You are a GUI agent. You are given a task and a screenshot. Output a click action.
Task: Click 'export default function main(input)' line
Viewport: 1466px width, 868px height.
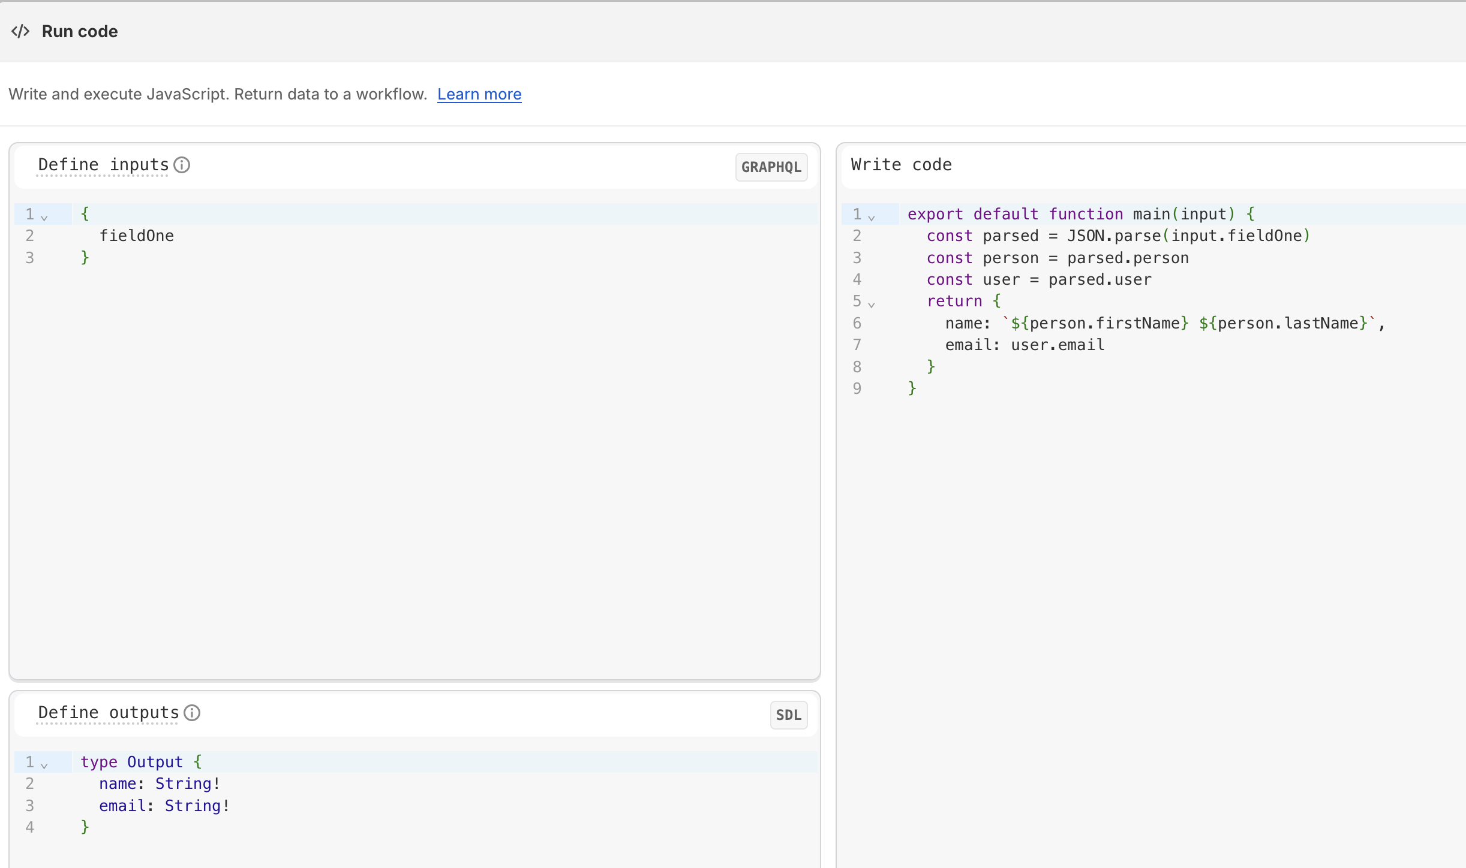1081,214
